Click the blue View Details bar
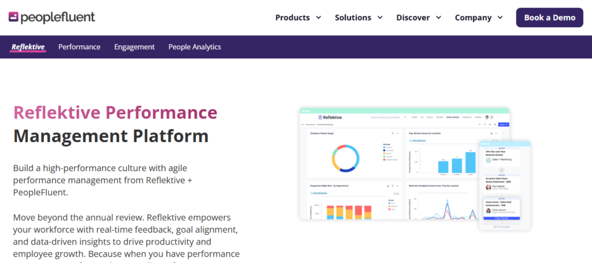 pos(502,218)
